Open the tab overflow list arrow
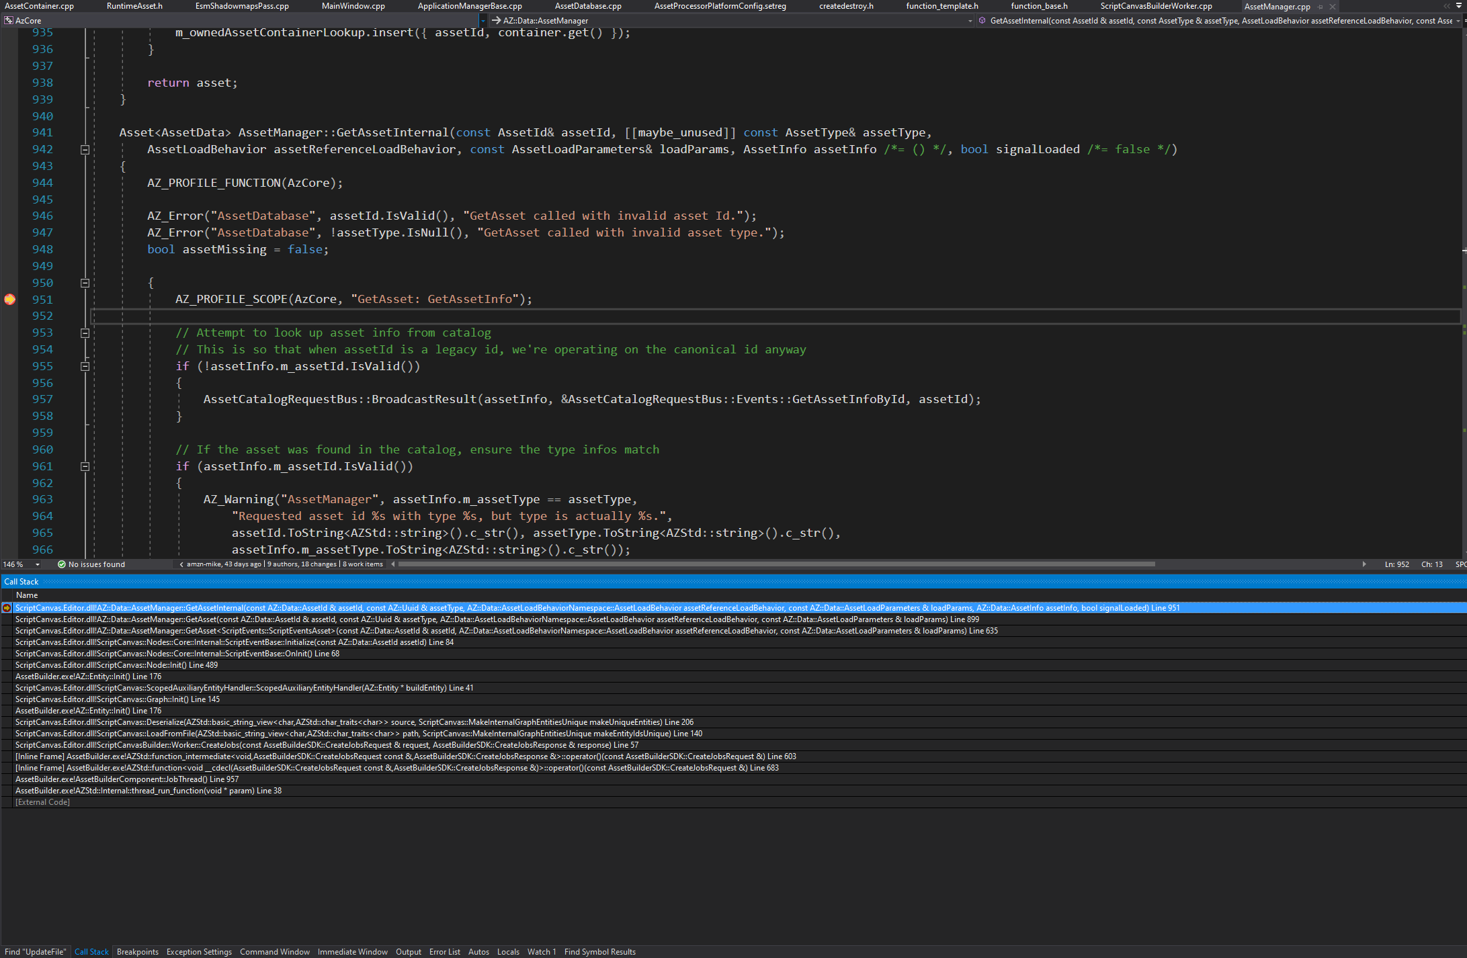The image size is (1467, 958). [x=1459, y=6]
